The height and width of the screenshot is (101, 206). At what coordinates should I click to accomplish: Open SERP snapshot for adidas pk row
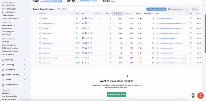click(191, 63)
